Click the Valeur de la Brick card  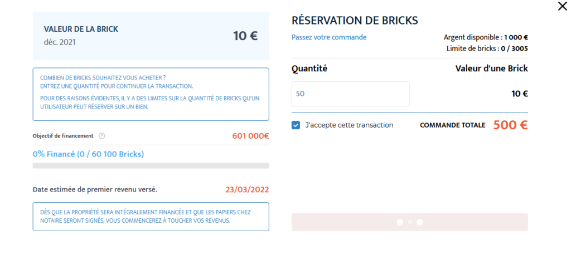coord(151,36)
